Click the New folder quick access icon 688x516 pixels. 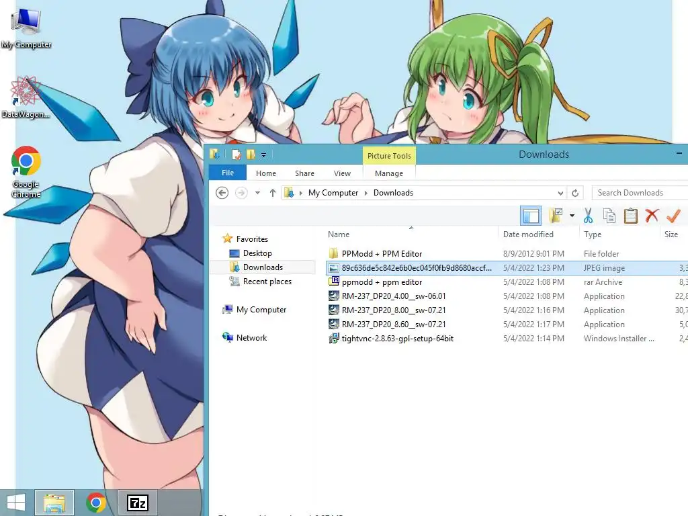tap(251, 155)
